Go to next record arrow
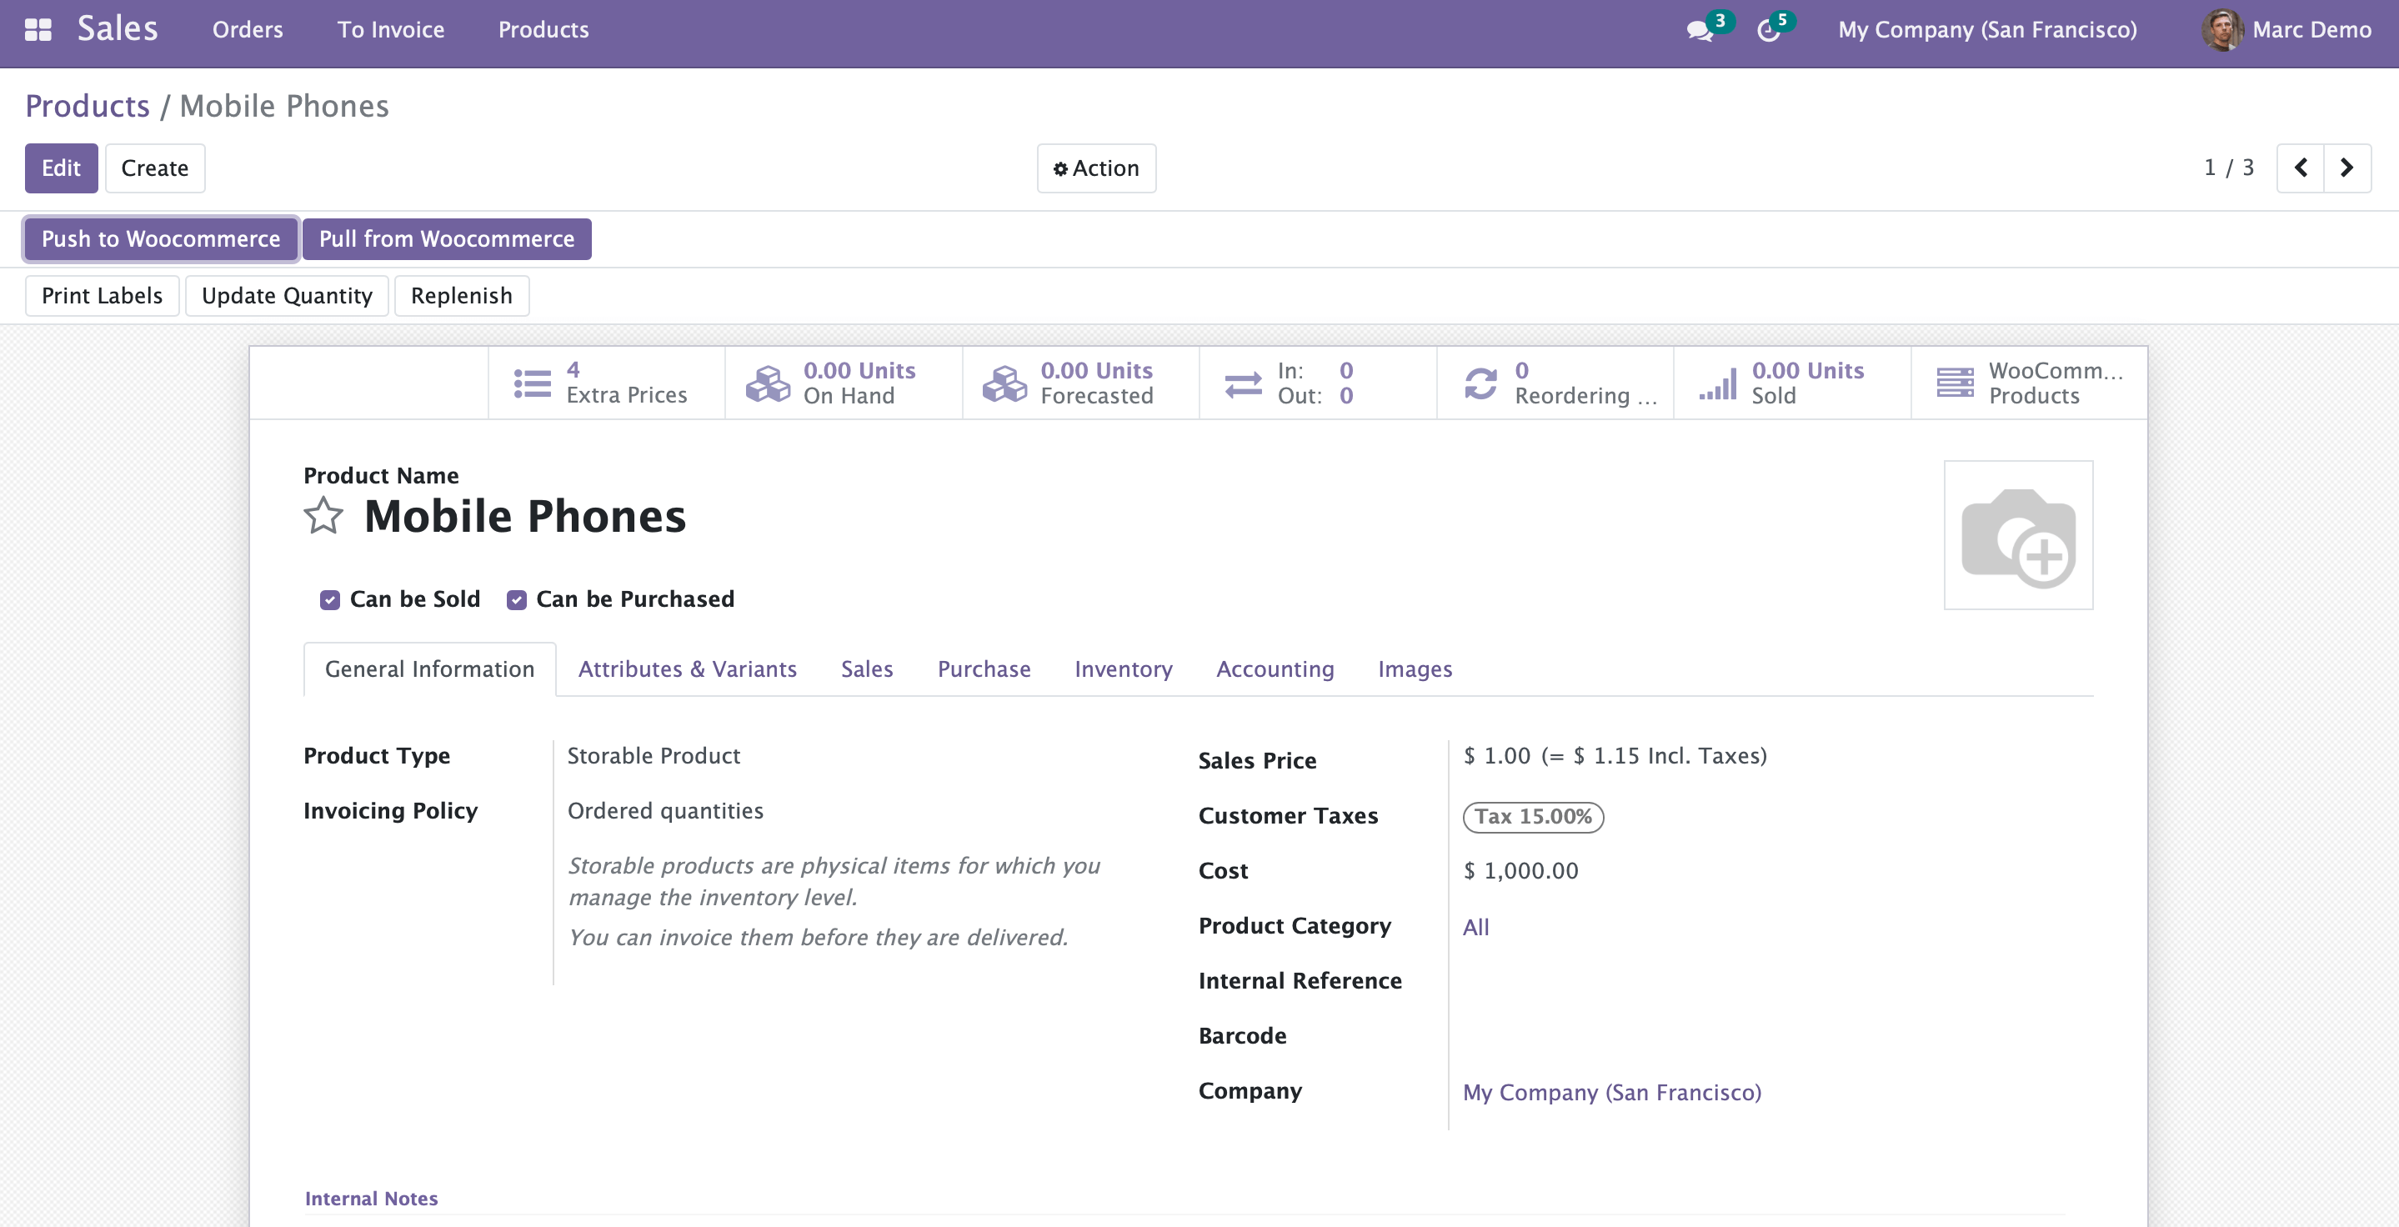The height and width of the screenshot is (1227, 2399). click(x=2346, y=168)
